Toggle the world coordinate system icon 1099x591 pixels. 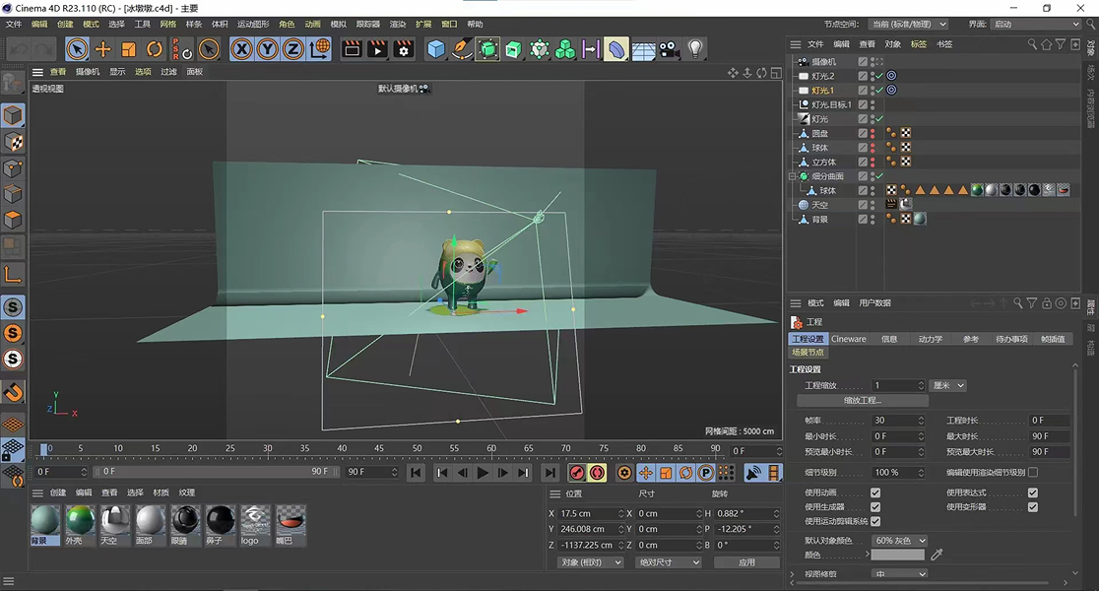(x=319, y=49)
